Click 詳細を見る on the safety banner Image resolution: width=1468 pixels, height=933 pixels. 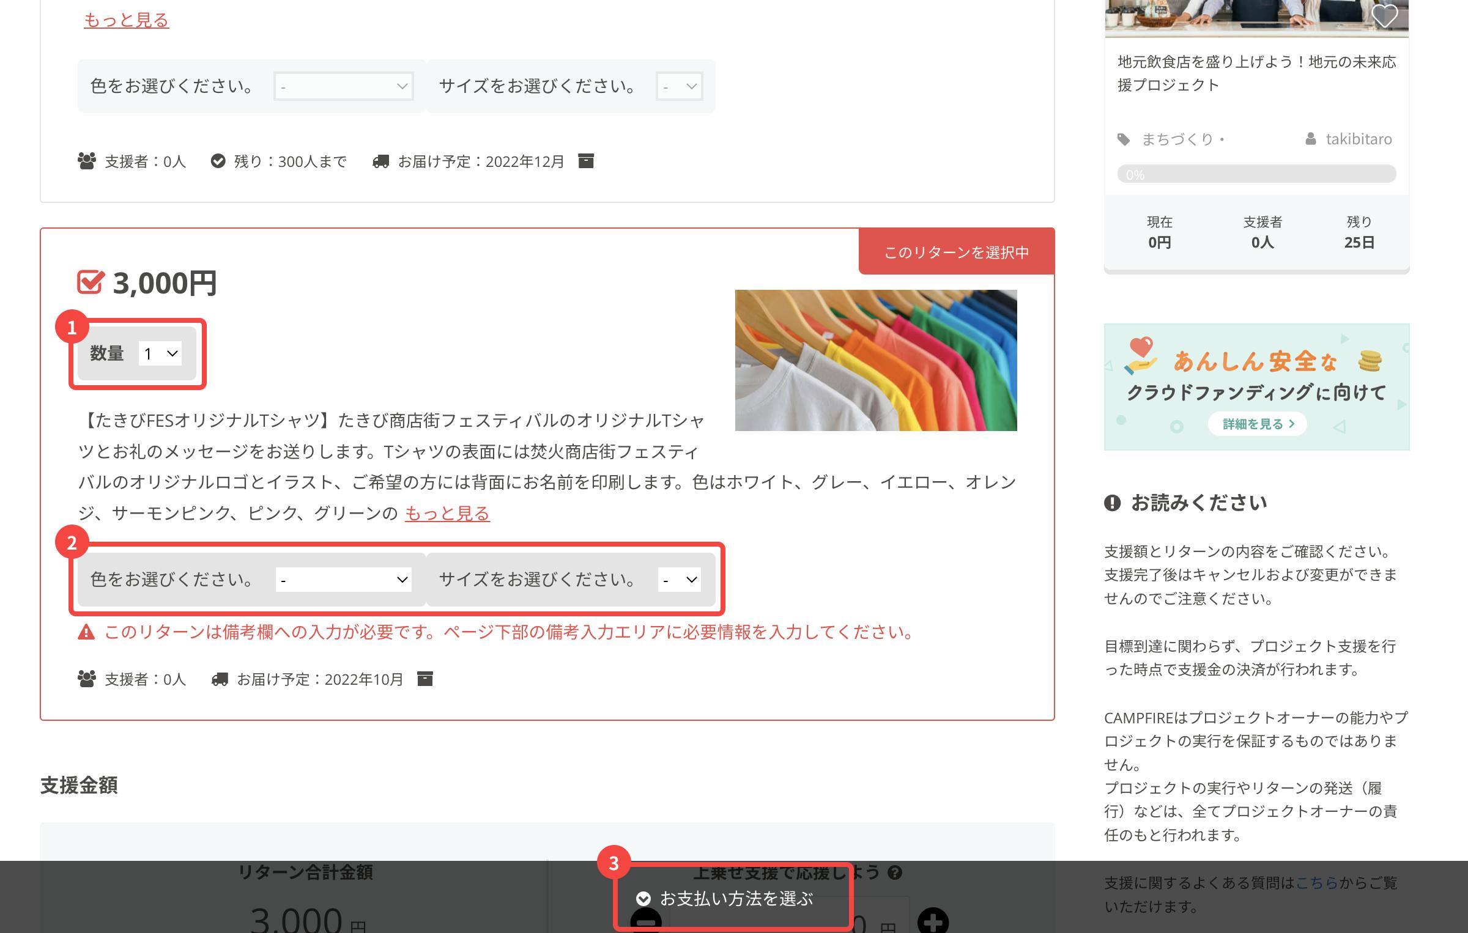[x=1257, y=424]
